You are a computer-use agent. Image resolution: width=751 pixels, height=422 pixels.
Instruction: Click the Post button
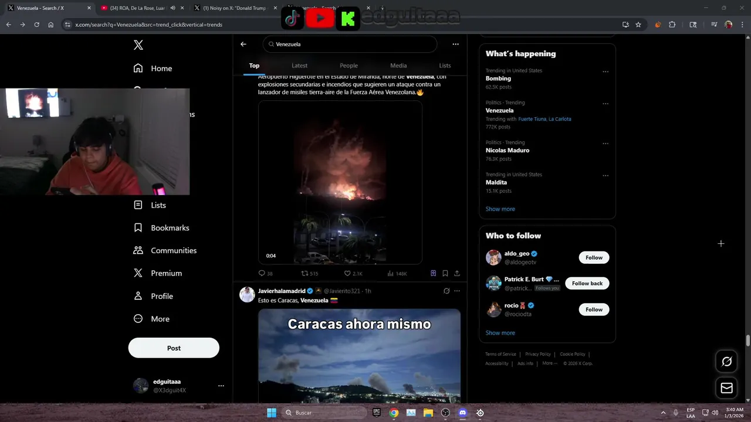[174, 348]
